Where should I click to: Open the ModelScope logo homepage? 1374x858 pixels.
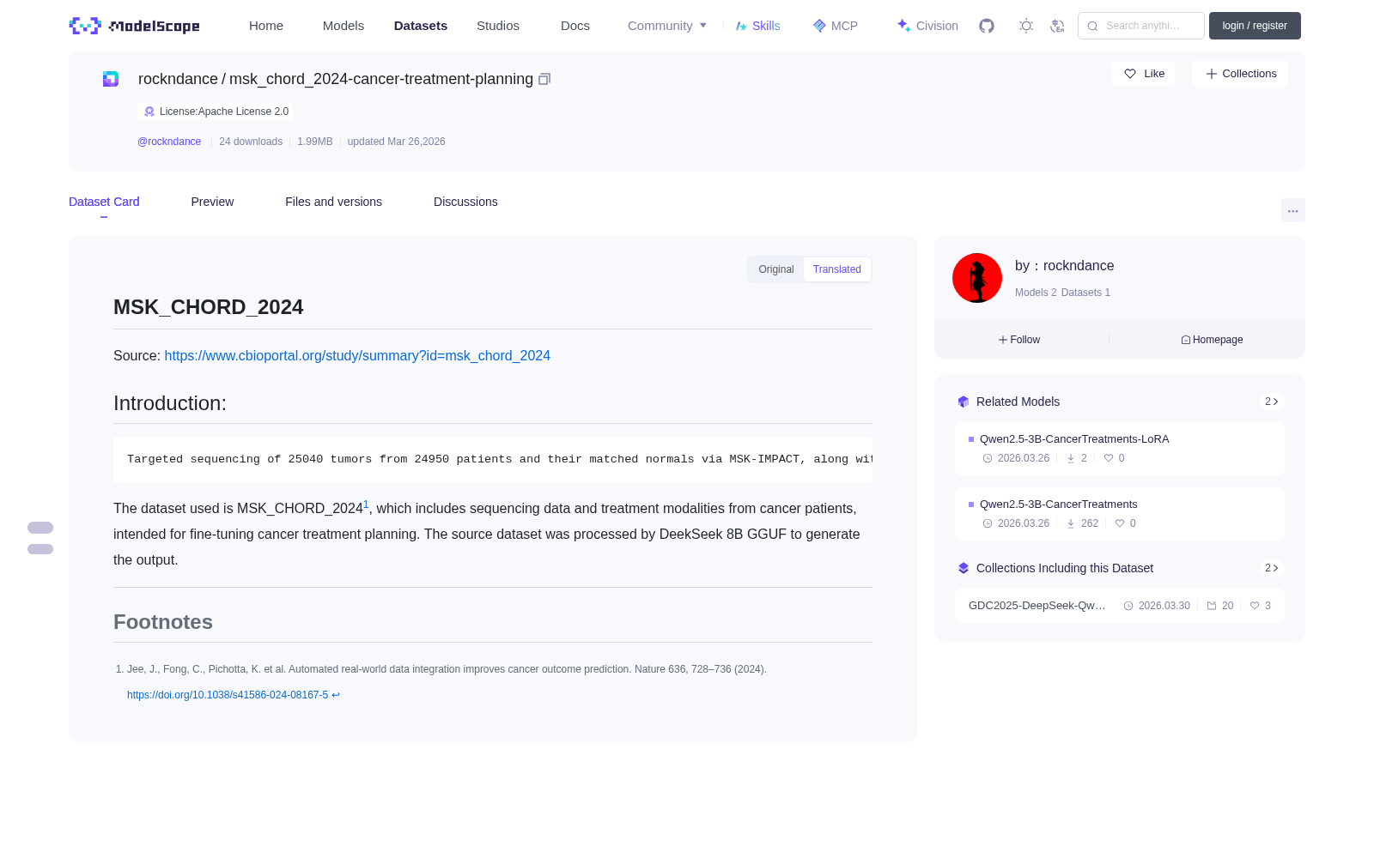tap(134, 26)
